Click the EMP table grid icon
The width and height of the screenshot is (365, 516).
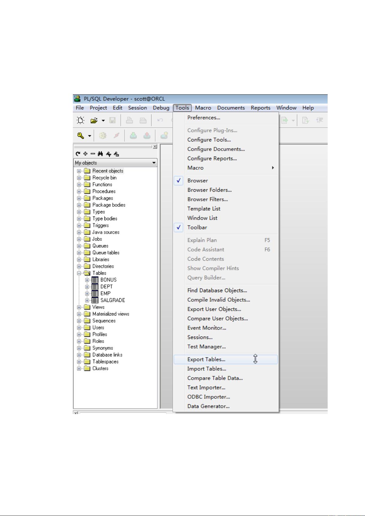point(95,293)
